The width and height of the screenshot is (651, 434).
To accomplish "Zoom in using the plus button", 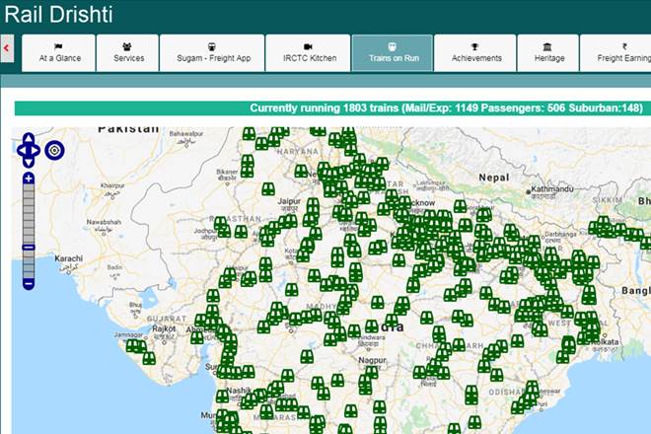I will (29, 179).
